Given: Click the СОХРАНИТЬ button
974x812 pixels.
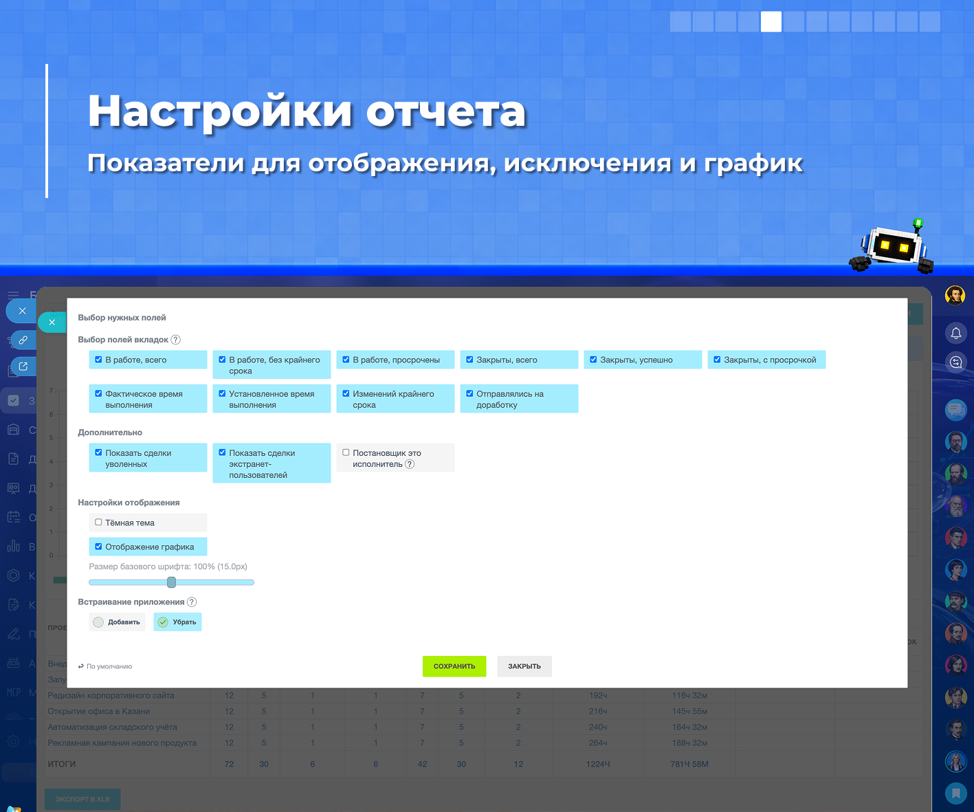Looking at the screenshot, I should pos(454,666).
